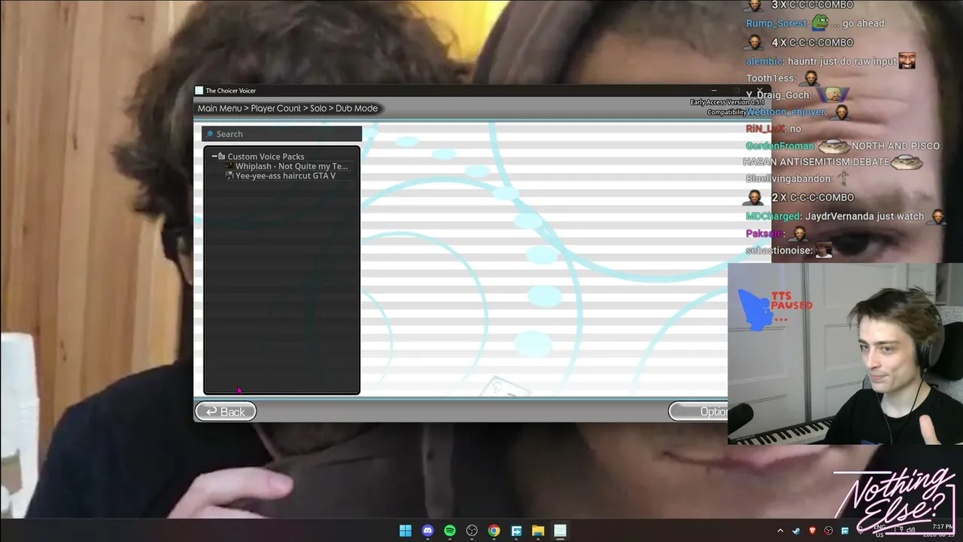
Task: Click The Choicer Voicer taskbar icon
Action: coord(560,531)
